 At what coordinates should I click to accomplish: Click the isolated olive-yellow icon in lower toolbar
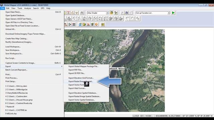pyautogui.click(x=103, y=24)
